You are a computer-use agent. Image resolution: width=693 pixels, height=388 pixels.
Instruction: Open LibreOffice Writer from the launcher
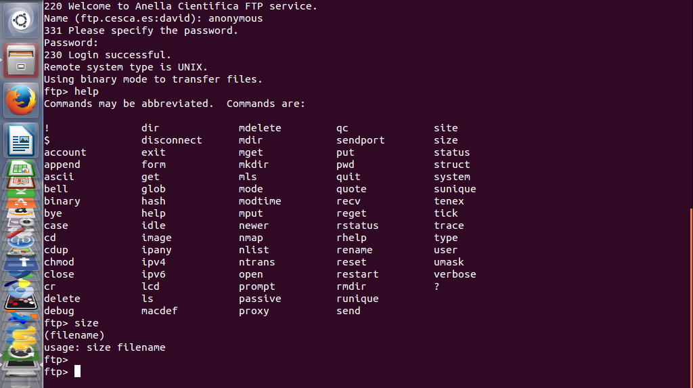(21, 140)
